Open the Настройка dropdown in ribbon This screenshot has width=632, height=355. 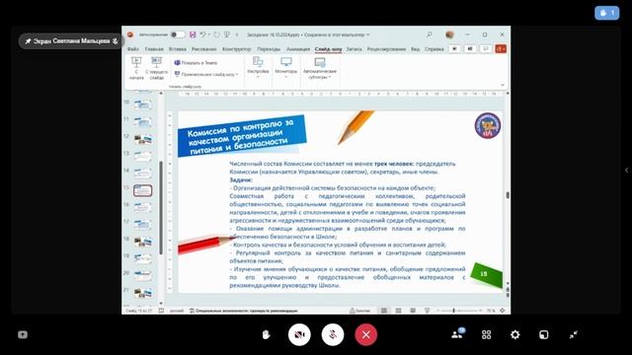(258, 67)
